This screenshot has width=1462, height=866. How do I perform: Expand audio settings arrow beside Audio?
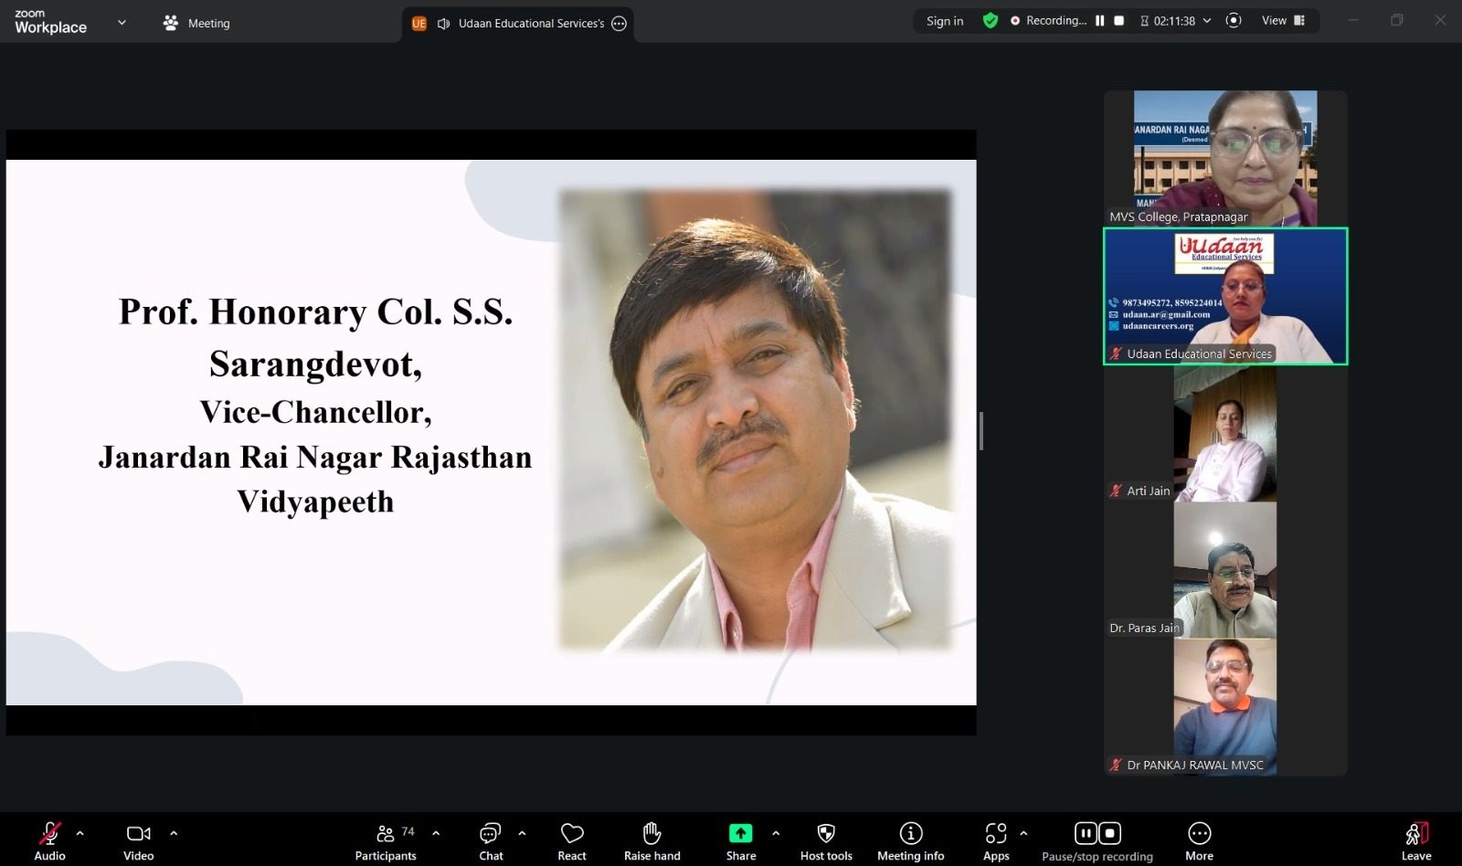point(80,833)
